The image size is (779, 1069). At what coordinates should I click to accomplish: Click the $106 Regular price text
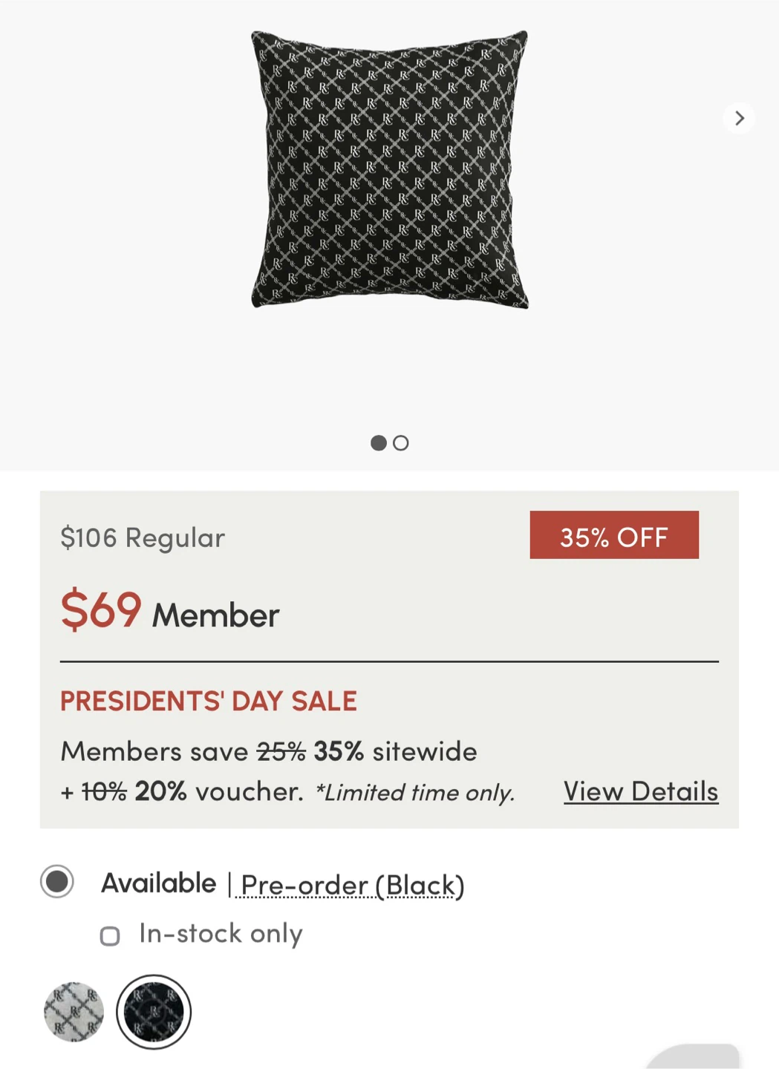pyautogui.click(x=143, y=537)
